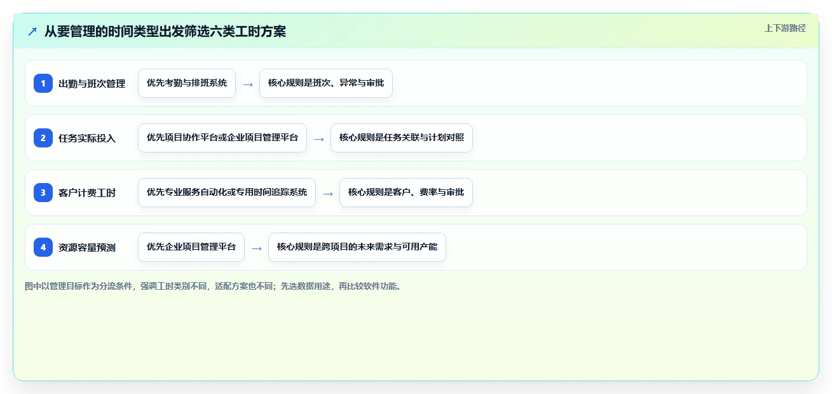
Task: Click the arrow after 优先考勤与排班系统
Action: (x=248, y=84)
